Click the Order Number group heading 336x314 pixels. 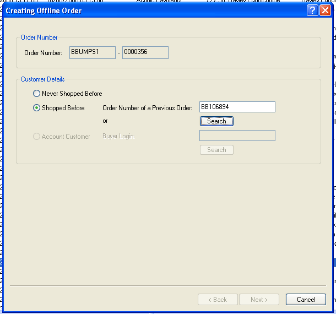(x=39, y=37)
